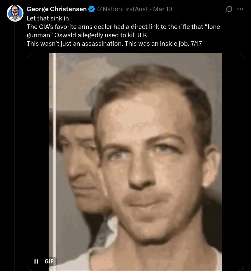This screenshot has width=251, height=271.
Task: Click the text line 'Let that sink in.'
Action: point(49,18)
